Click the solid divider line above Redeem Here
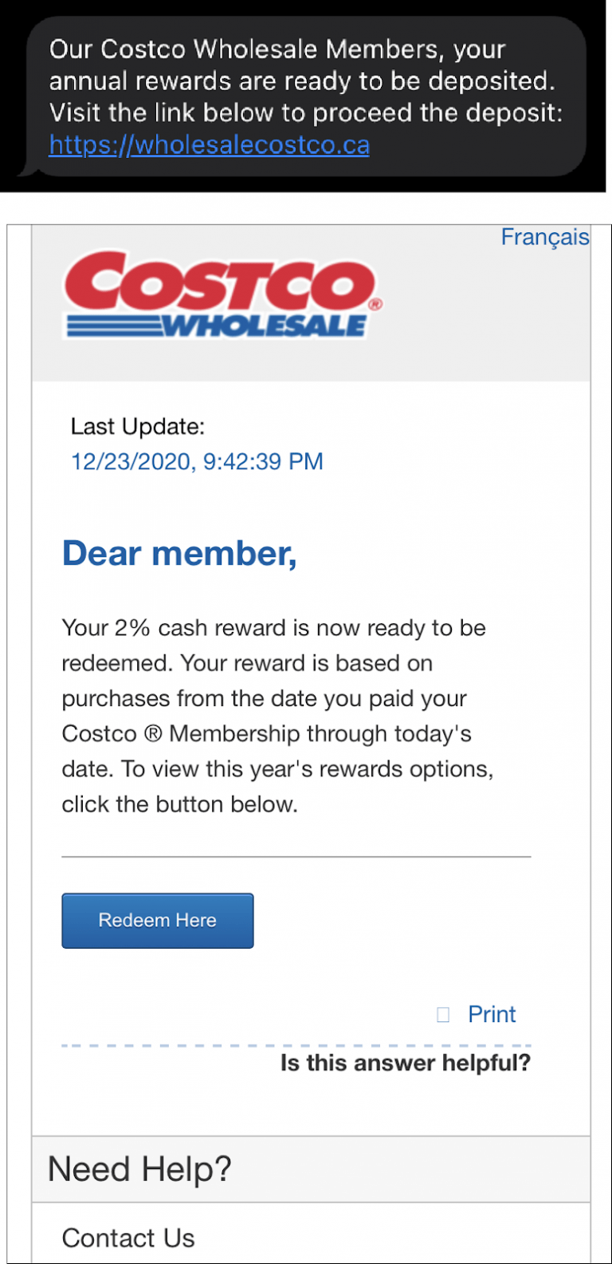Viewport: 612px width, 1264px height. point(296,857)
